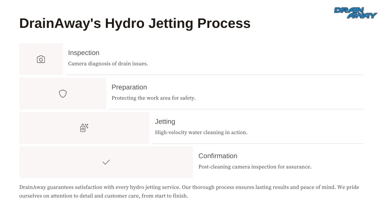This screenshot has height=217, width=386.
Task: Click the DrainAway logo
Action: click(355, 13)
